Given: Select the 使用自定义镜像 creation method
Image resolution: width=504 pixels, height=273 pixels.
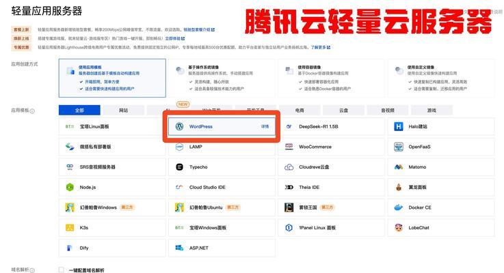Looking at the screenshot, I should point(441,78).
